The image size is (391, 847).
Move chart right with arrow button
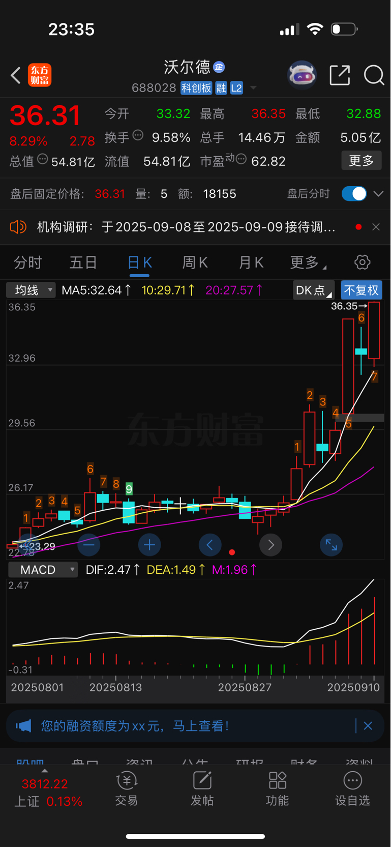(270, 545)
